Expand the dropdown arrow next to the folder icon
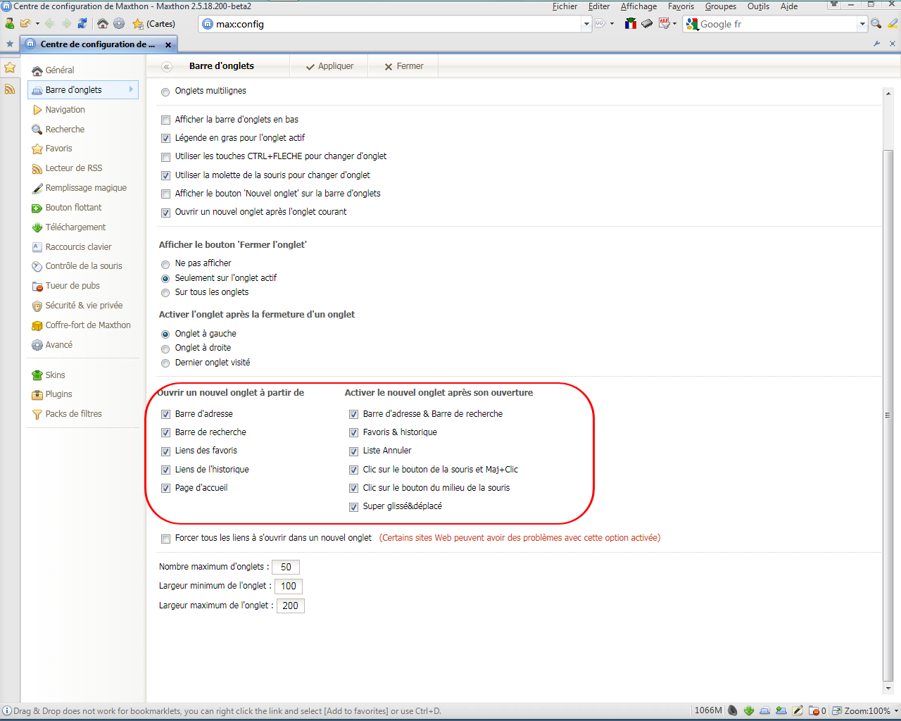The width and height of the screenshot is (901, 721). 37,23
